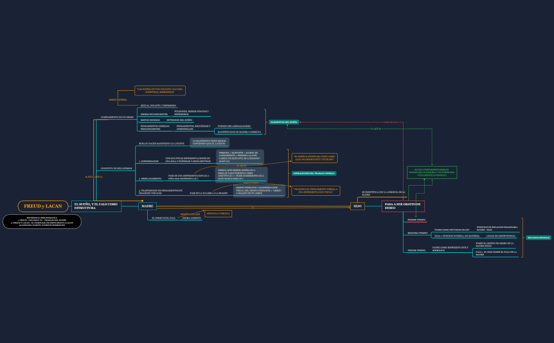Select PADRE COMO DICTADOR DE LEY topic

pos(452,230)
